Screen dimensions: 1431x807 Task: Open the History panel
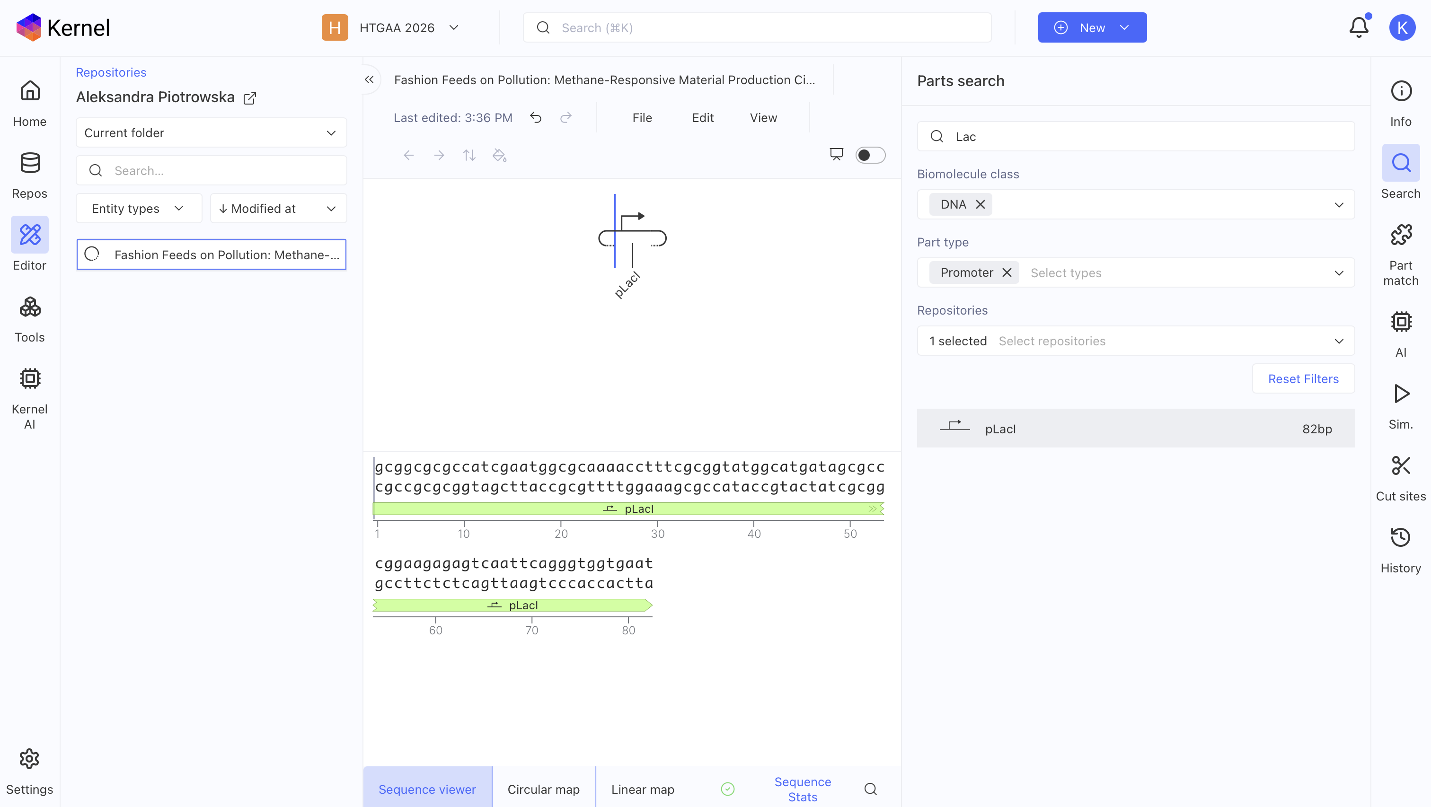pos(1401,551)
